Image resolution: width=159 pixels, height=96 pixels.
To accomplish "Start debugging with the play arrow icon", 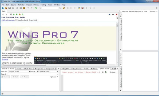I will 87,8.
